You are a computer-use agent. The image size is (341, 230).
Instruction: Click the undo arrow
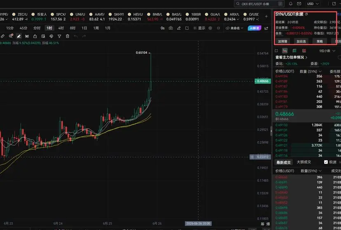(x=76, y=36)
